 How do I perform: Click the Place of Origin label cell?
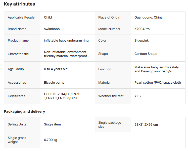pos(109,17)
